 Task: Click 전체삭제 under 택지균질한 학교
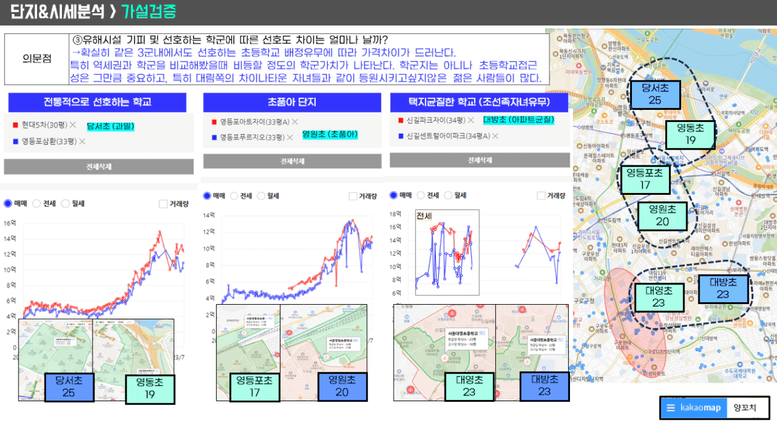tap(480, 160)
